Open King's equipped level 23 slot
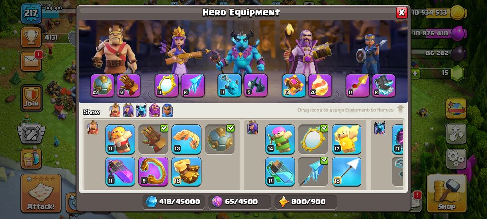 click(102, 85)
